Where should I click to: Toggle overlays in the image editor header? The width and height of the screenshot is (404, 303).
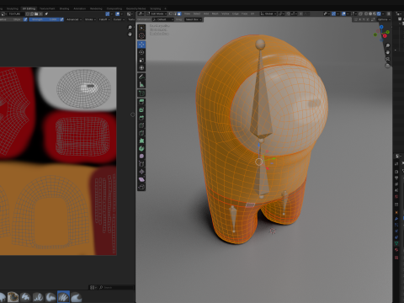tap(118, 13)
